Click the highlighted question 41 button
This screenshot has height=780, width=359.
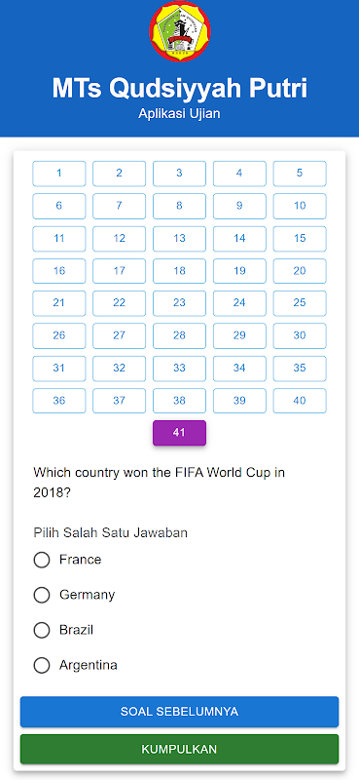[x=179, y=433]
